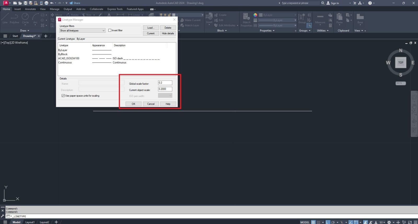
Task: Click the Plot printer icon
Action: click(46, 3)
